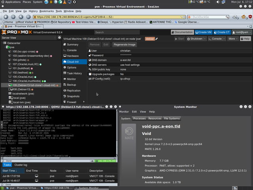253x190 pixels.
Task: Select the SSH public key row
Action: [x=170, y=70]
